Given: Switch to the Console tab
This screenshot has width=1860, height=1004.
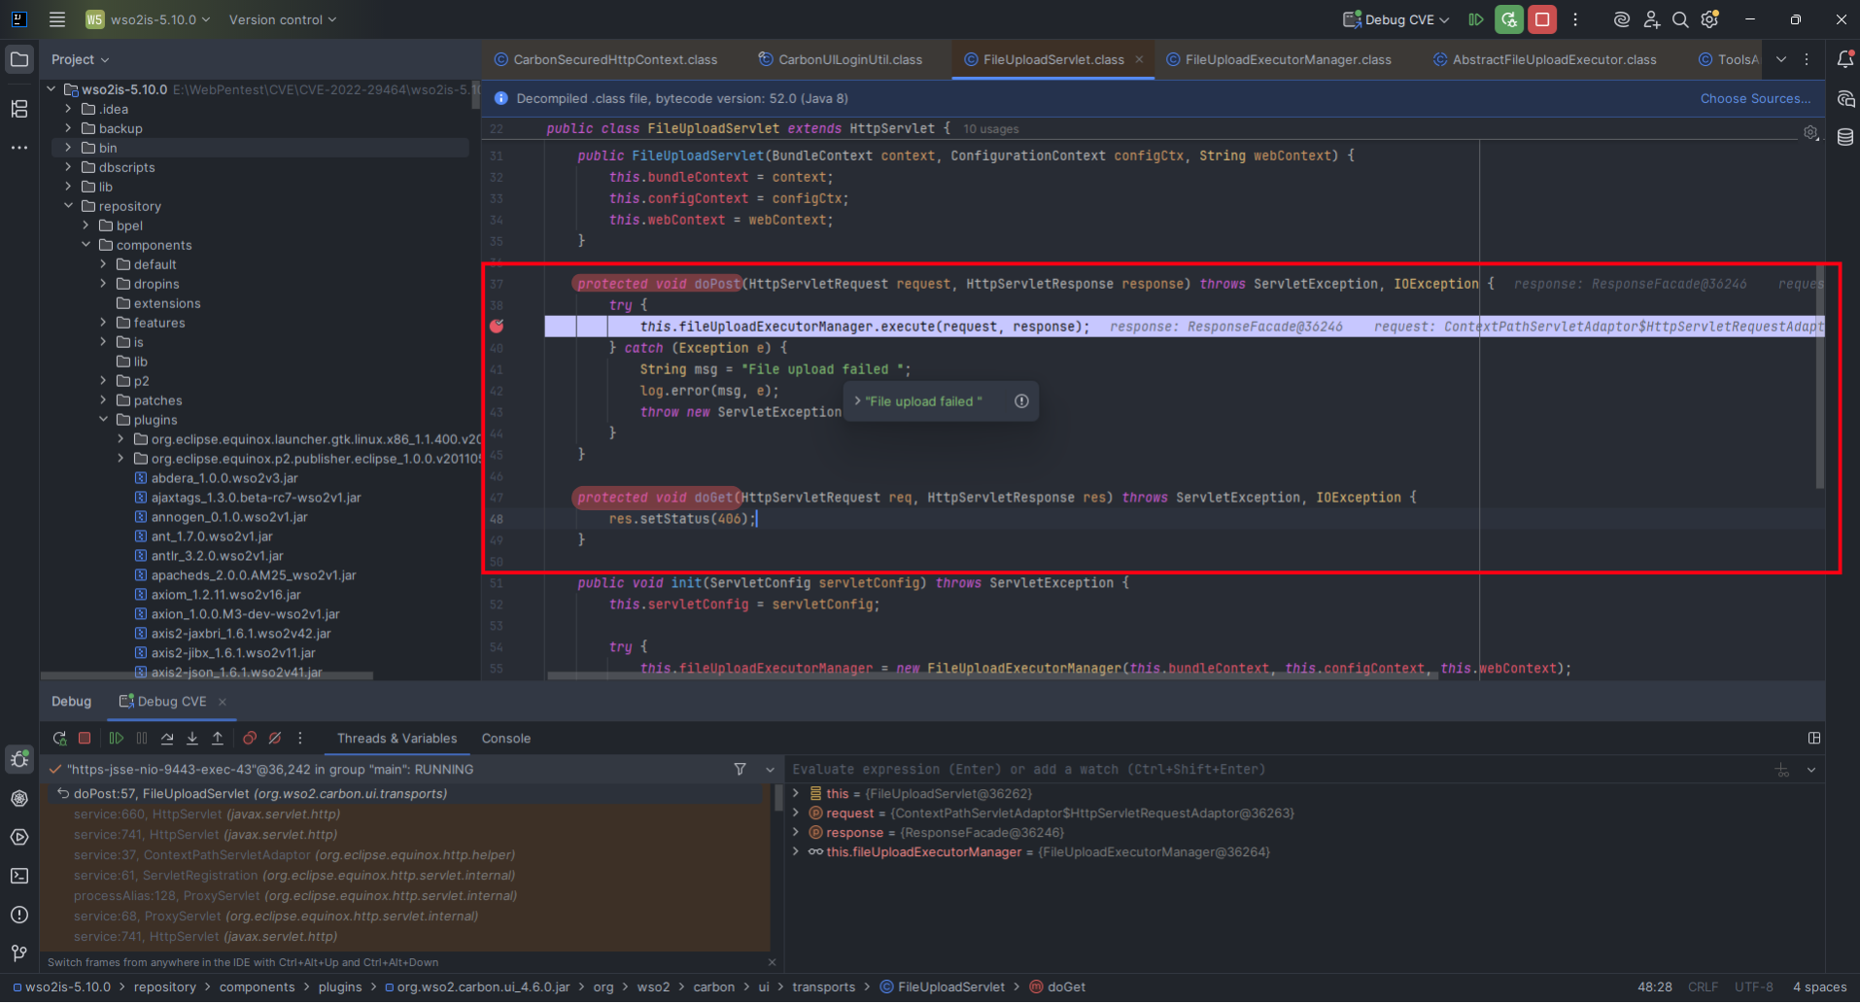Looking at the screenshot, I should (x=505, y=738).
